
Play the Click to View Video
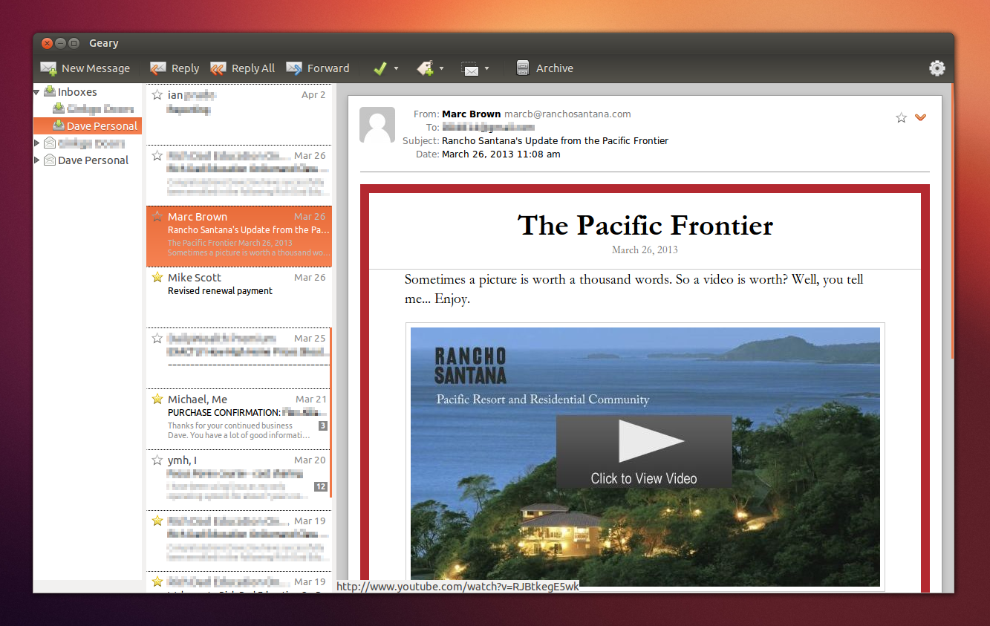644,451
